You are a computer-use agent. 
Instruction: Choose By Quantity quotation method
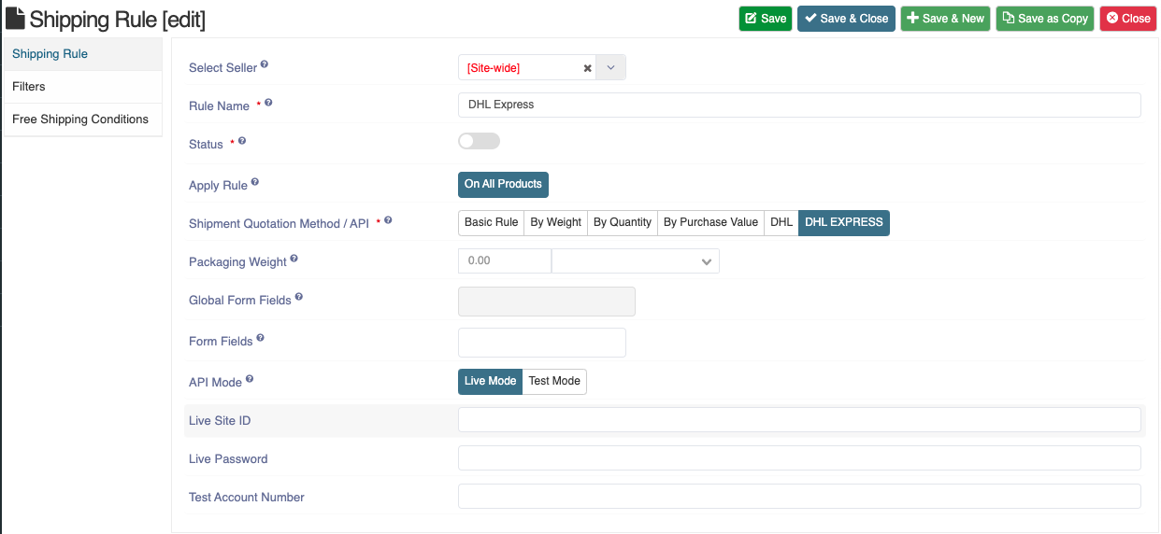[623, 222]
